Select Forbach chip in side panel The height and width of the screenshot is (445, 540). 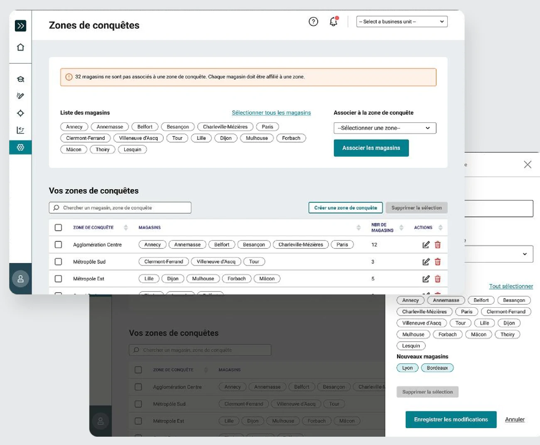click(x=447, y=334)
